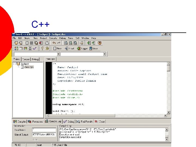Select the Project tab in left panel
The height and width of the screenshot is (147, 196).
17,59
